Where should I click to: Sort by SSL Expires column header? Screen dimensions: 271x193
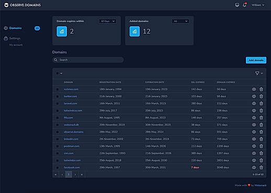tap(198, 82)
